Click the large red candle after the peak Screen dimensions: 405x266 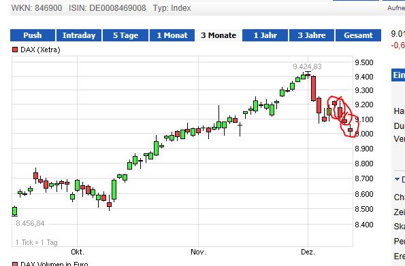tap(313, 88)
